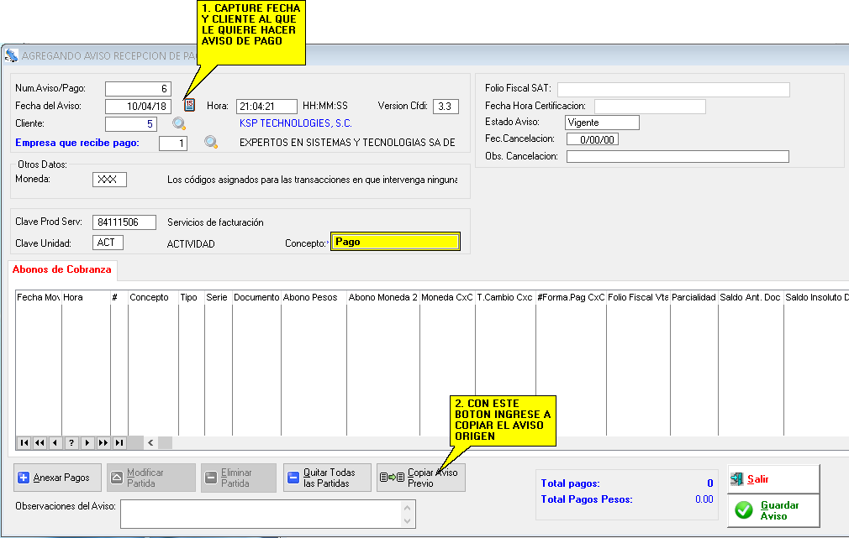Click the question mark navigator button
The width and height of the screenshot is (849, 538).
coord(71,443)
